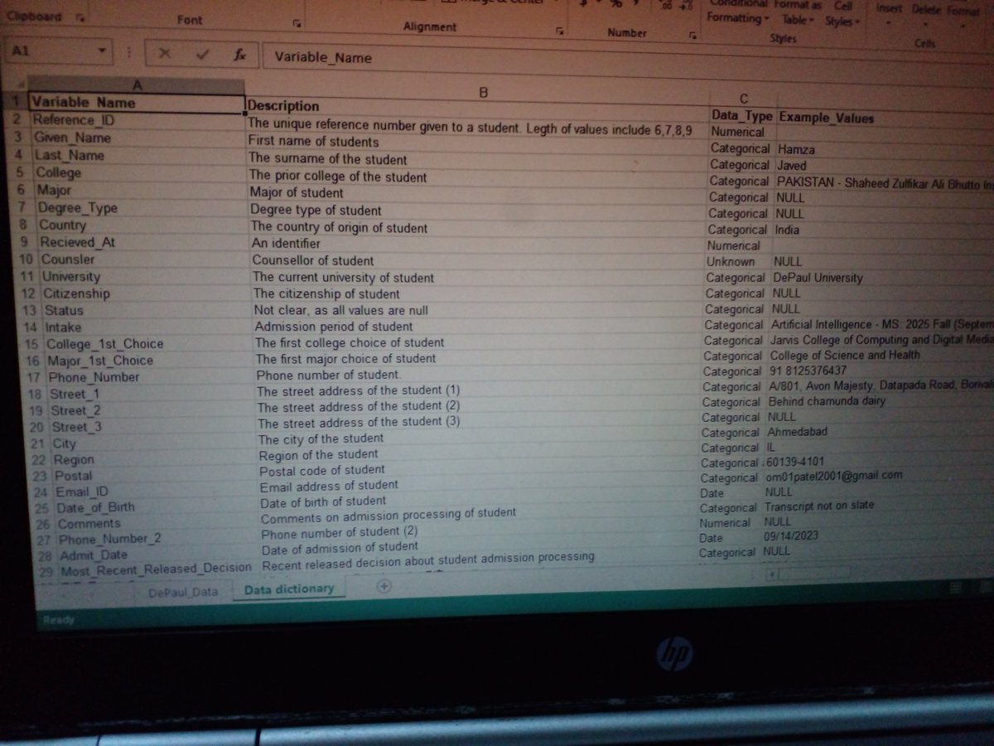Select the Counsler cell
Viewport: 994px width, 746px height.
pyautogui.click(x=145, y=259)
